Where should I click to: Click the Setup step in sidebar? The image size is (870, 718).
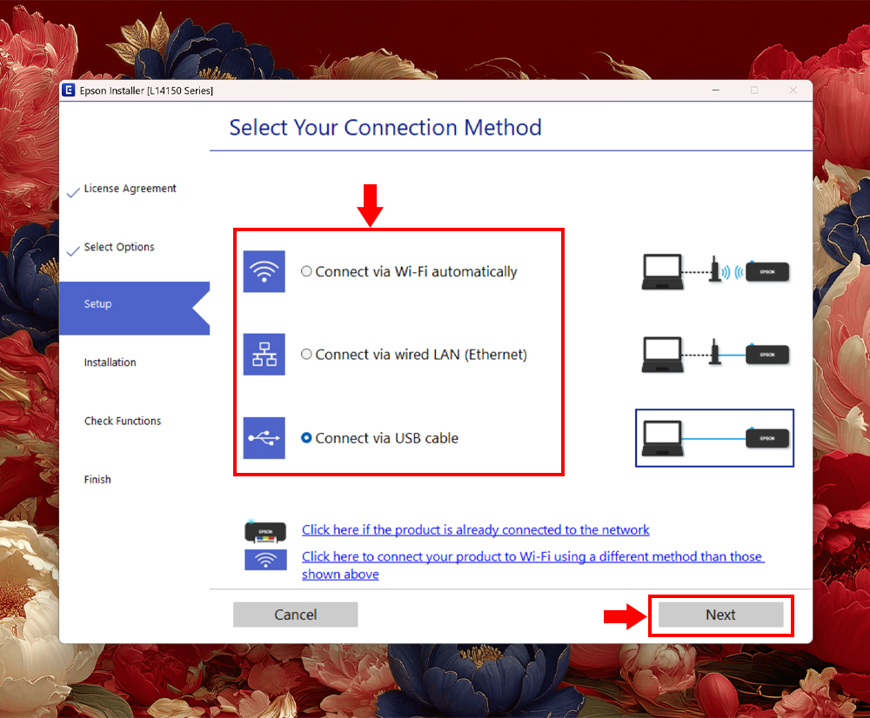click(134, 309)
